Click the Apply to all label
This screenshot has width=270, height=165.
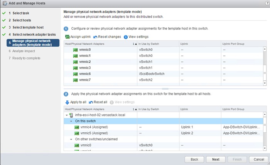point(78,102)
